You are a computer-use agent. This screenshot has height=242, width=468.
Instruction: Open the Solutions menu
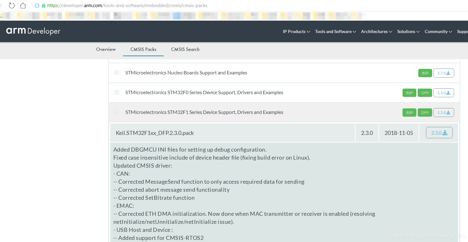408,31
